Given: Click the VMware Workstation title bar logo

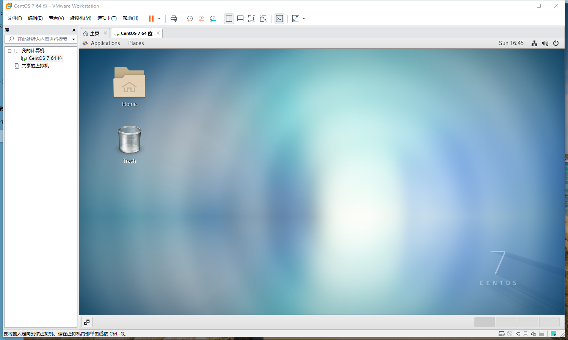Looking at the screenshot, I should click(9, 6).
